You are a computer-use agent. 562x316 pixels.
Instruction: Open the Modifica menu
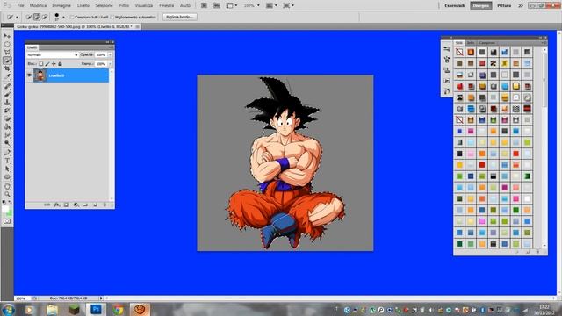point(38,5)
